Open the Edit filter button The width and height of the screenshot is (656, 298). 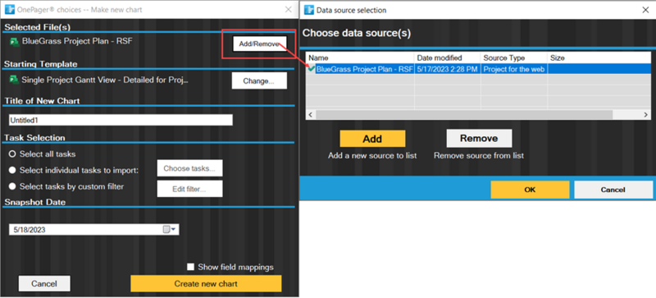(x=189, y=189)
